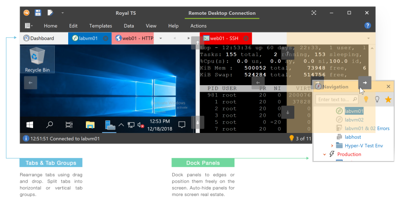Open the Templates menu

(100, 26)
